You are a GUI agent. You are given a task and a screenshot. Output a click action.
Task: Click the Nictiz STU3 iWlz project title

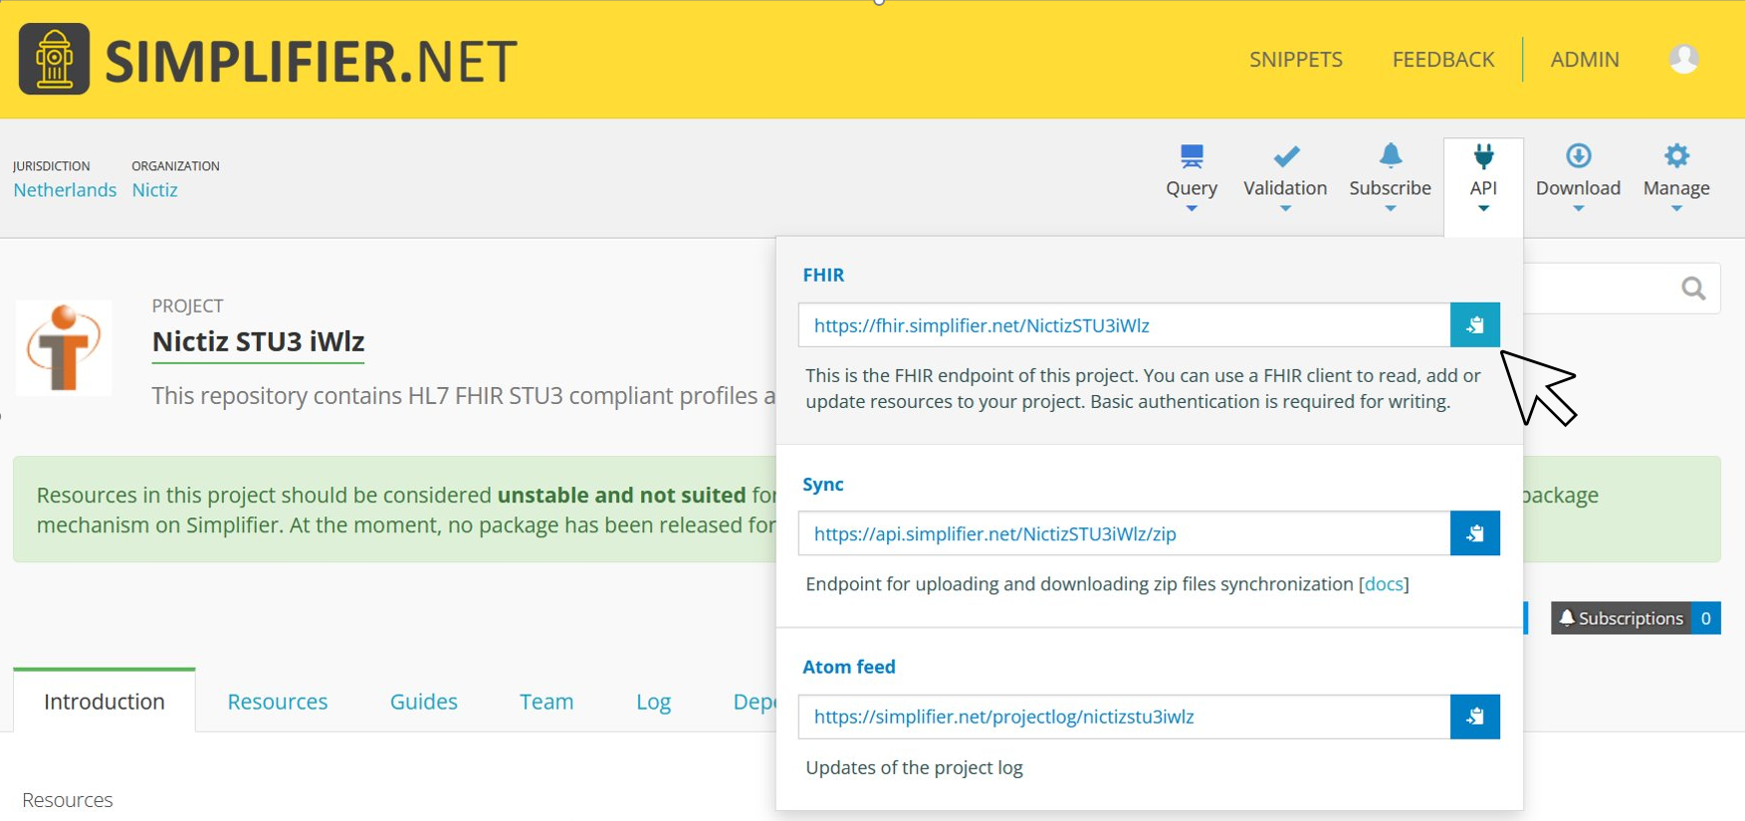258,341
